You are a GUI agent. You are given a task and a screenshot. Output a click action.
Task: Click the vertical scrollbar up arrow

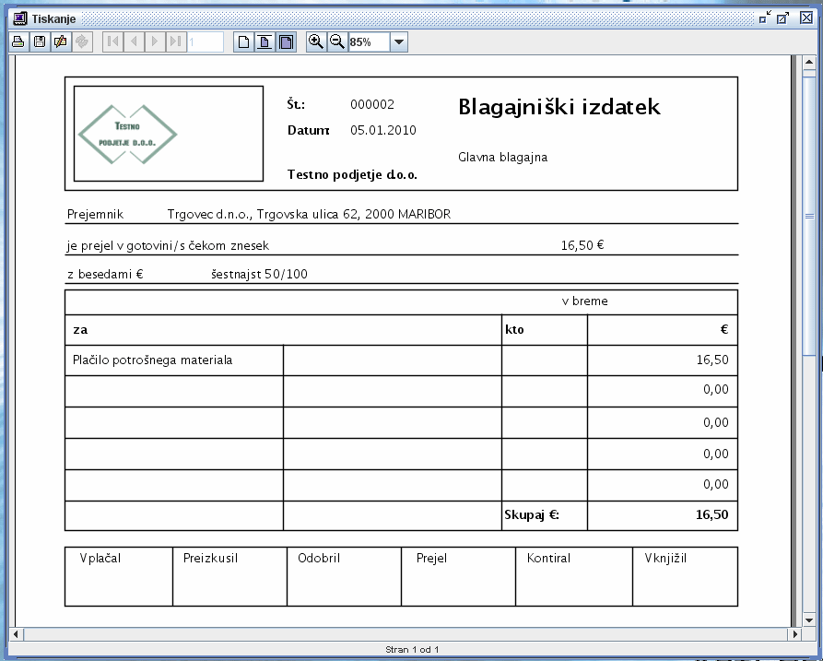(x=809, y=63)
